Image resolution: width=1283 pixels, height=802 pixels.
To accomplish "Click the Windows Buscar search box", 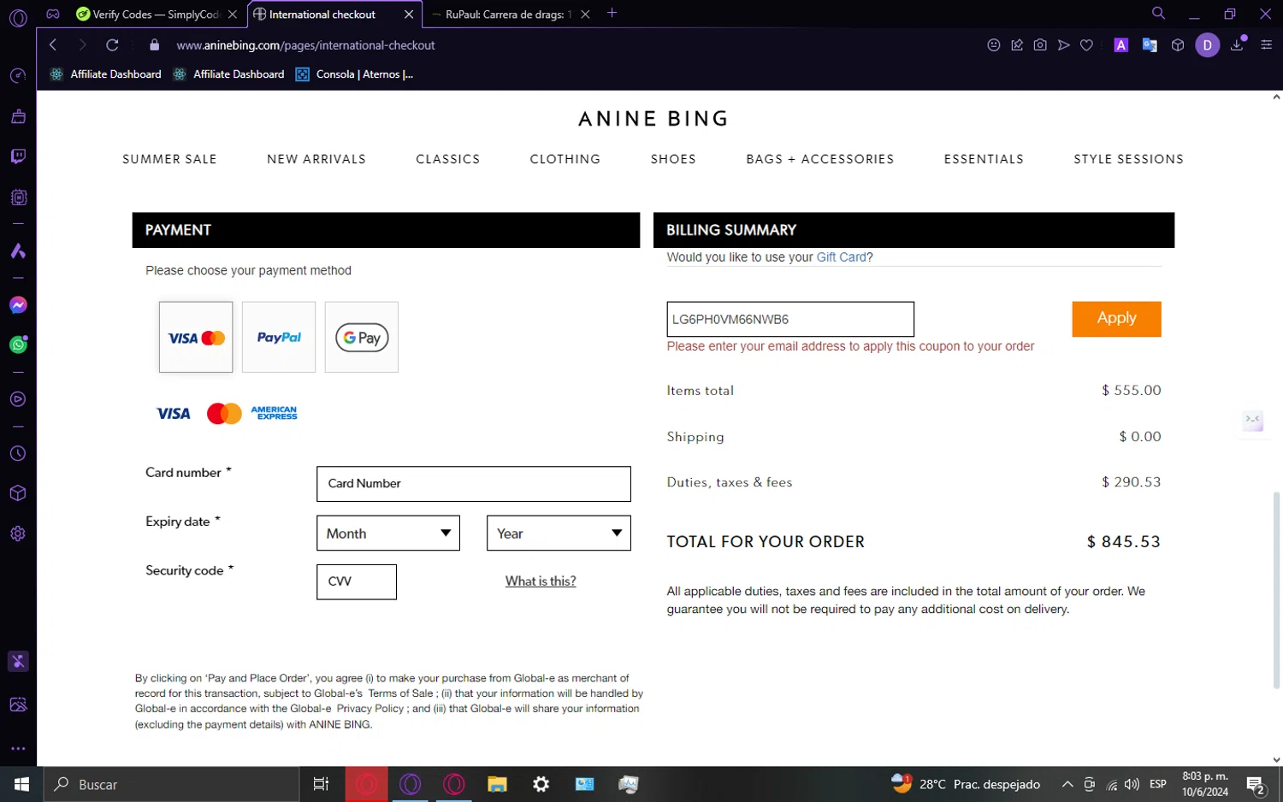I will coord(172,784).
